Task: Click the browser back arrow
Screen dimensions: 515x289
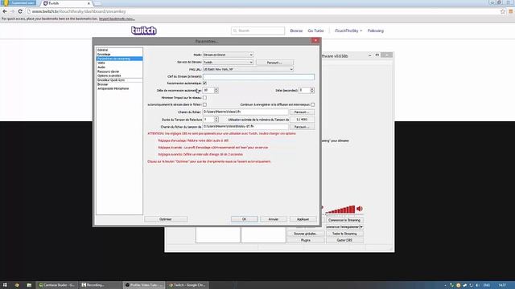Action: point(5,11)
